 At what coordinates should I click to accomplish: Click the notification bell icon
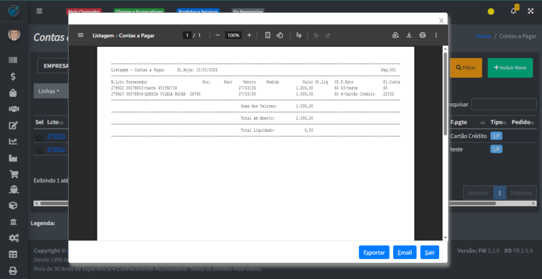(513, 11)
